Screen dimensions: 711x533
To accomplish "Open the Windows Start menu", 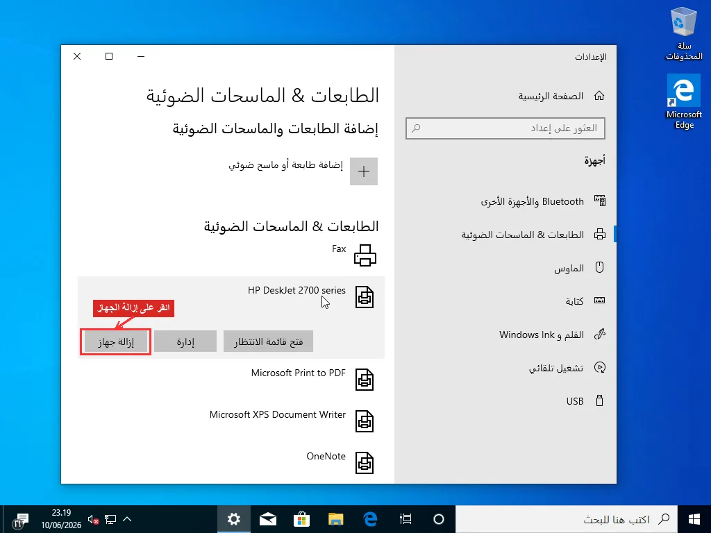I will coord(694,519).
